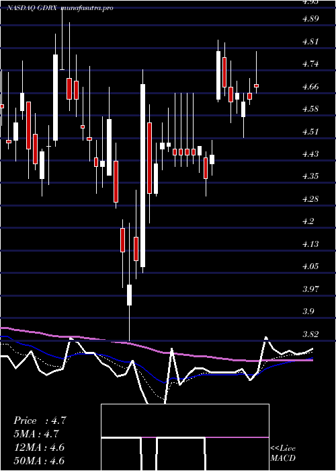Click the 4.51 price axis label
Screen dimensions: 336x471
310,132
